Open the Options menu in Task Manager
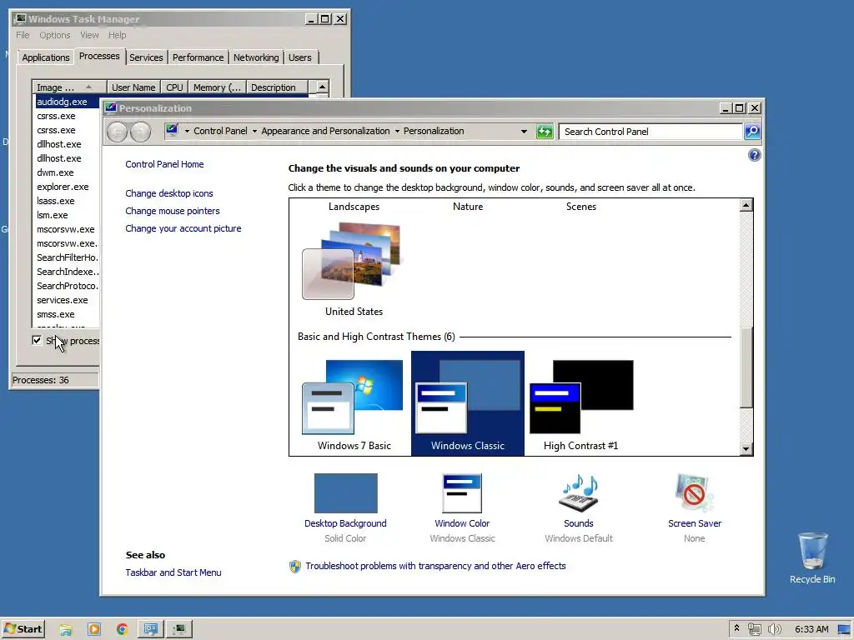 (x=54, y=35)
